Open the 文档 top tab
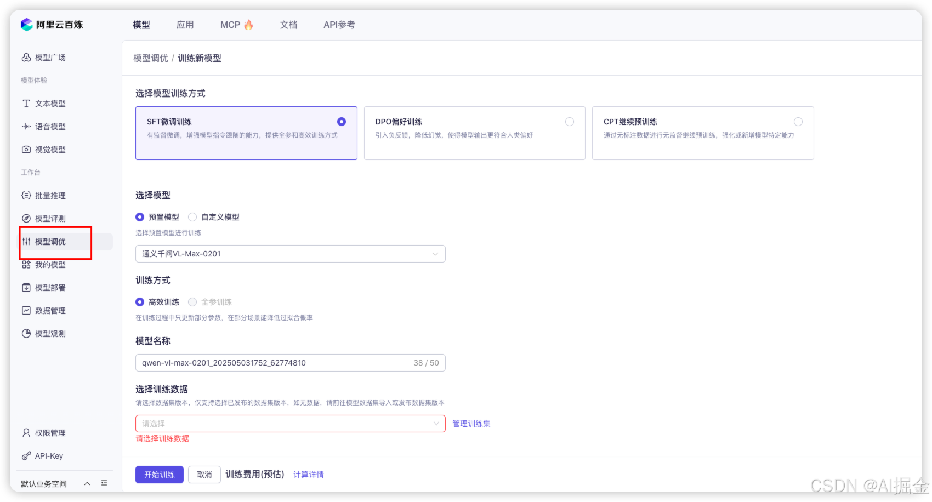The width and height of the screenshot is (932, 502). tap(288, 25)
